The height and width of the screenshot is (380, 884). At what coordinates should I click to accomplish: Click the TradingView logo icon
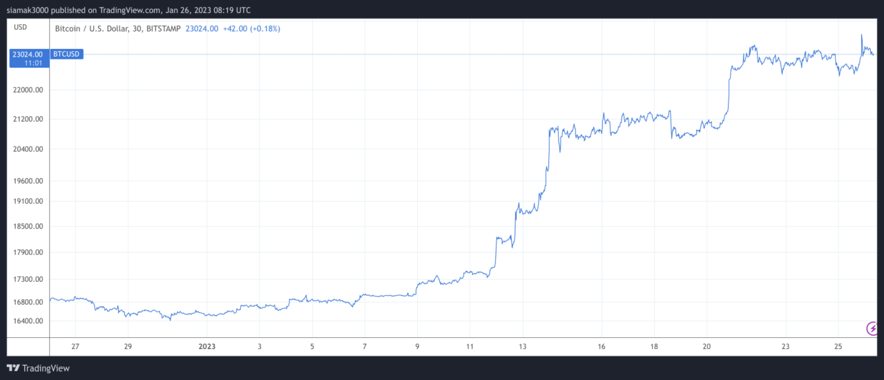(x=14, y=368)
